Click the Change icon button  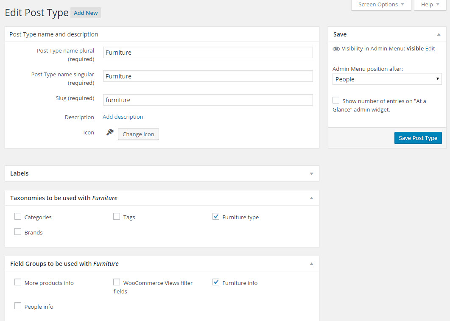click(x=138, y=134)
